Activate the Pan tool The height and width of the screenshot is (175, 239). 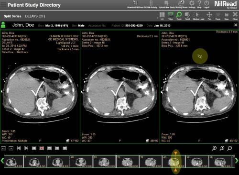click(209, 16)
